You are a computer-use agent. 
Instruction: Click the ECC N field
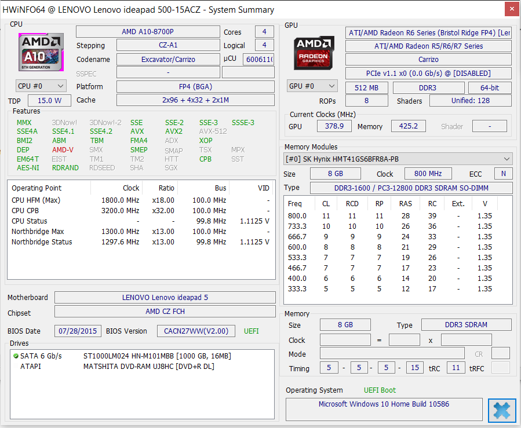pos(504,174)
